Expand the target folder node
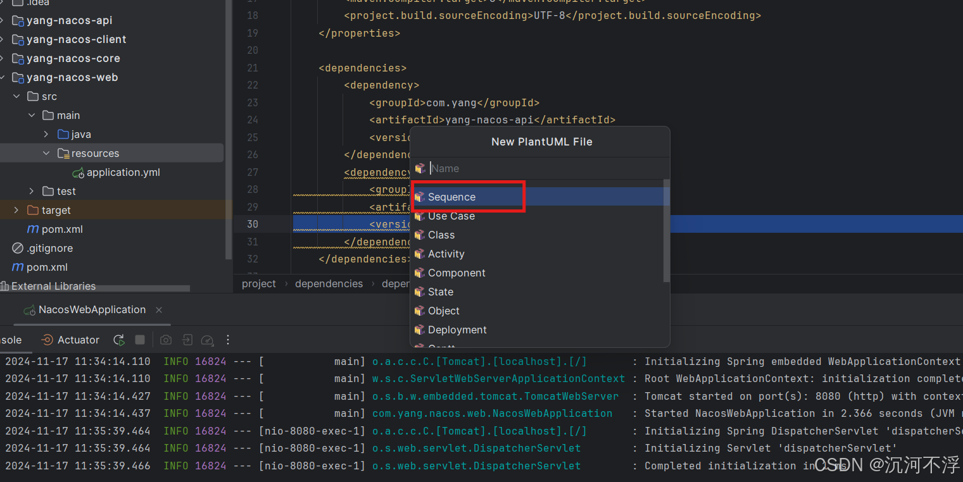 click(x=16, y=210)
